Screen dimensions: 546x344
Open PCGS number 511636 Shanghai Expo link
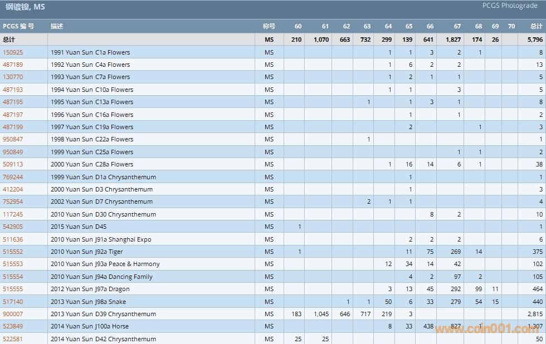[x=13, y=239]
